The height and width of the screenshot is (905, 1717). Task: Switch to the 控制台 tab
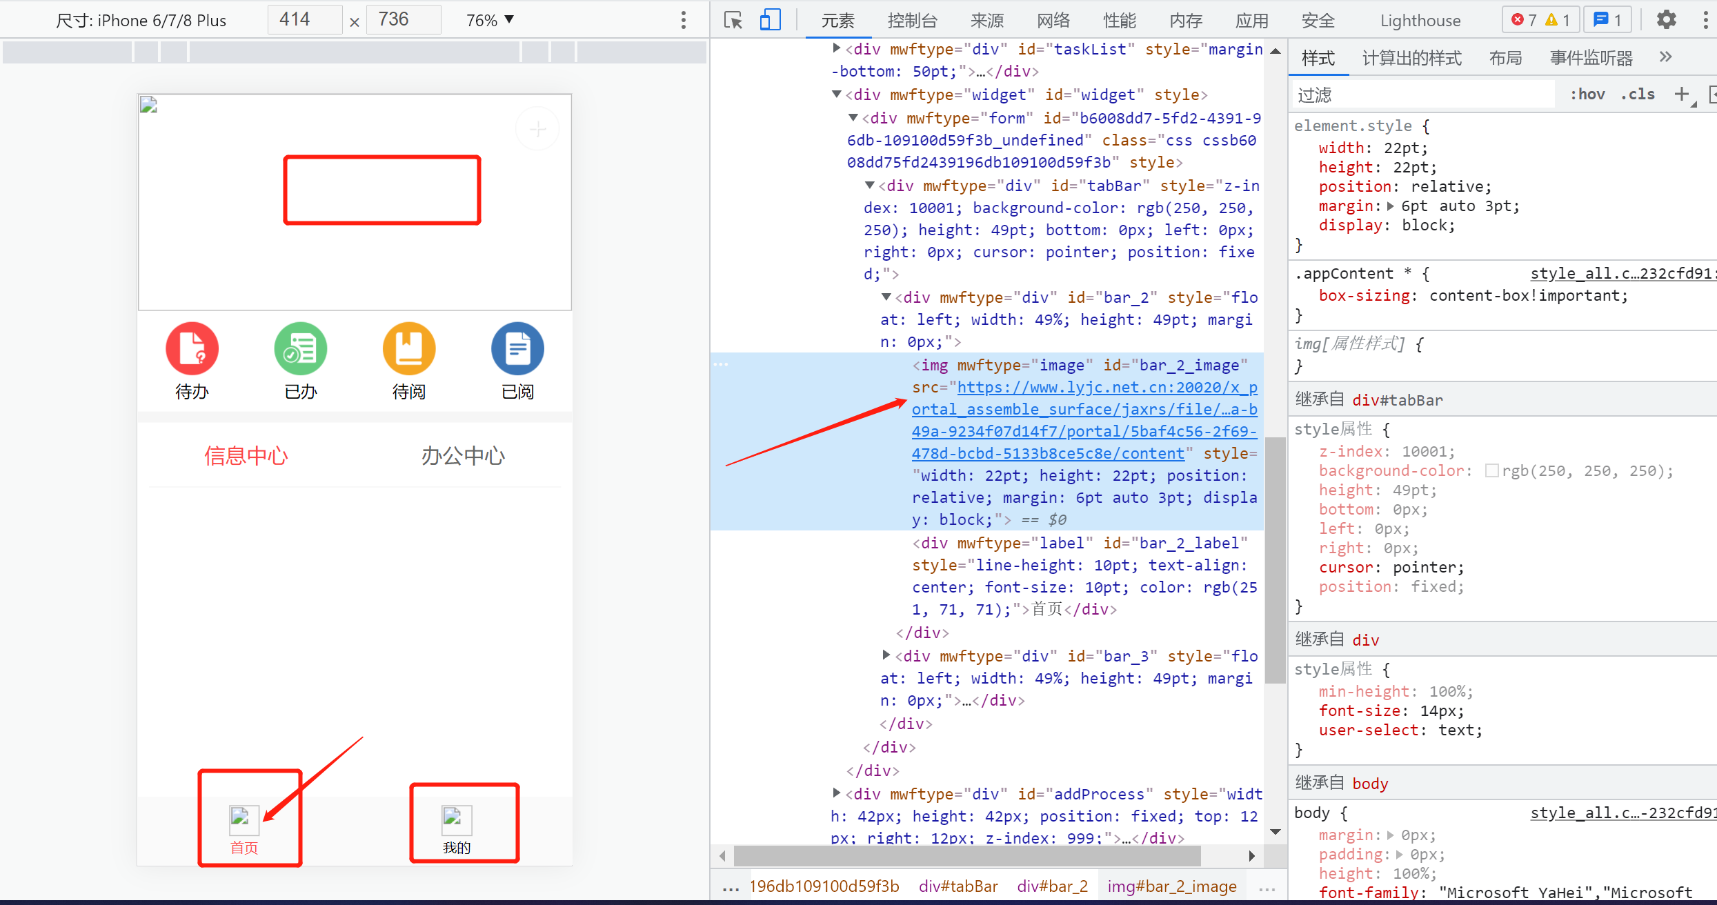[912, 21]
